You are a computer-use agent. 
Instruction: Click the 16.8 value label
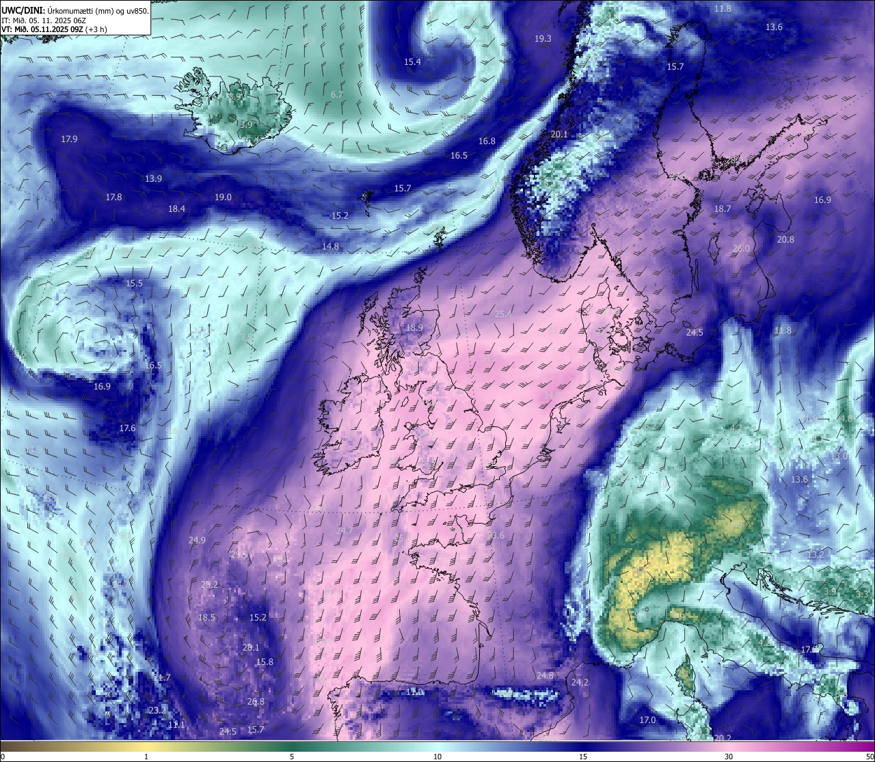click(487, 141)
